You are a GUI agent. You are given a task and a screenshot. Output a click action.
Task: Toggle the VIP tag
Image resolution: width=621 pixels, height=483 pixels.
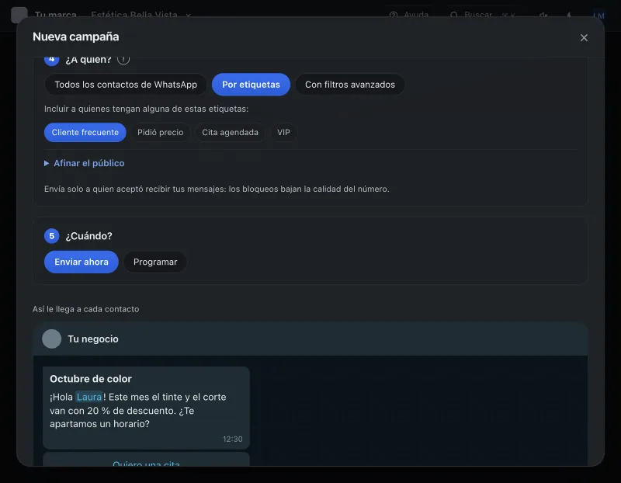pyautogui.click(x=283, y=132)
